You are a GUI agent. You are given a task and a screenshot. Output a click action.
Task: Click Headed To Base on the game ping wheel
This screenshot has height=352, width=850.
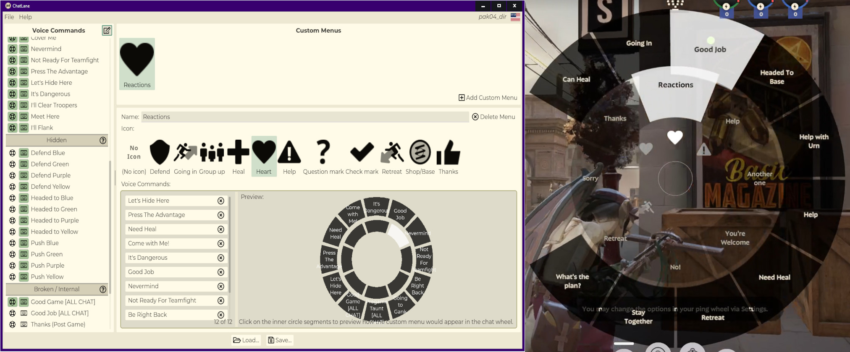coord(777,77)
